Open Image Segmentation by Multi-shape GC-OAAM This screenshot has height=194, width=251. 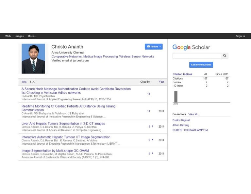pyautogui.click(x=55, y=151)
